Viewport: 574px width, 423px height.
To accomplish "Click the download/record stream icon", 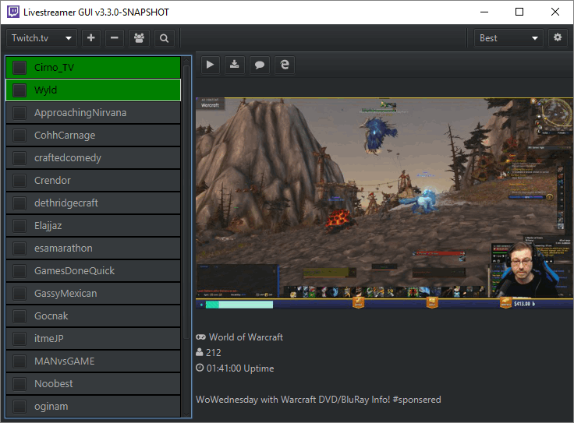I will (234, 65).
